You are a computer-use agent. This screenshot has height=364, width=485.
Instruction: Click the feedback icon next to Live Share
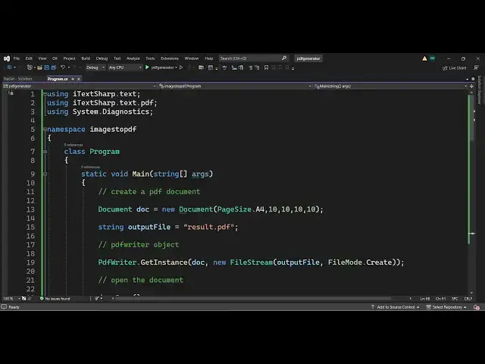point(477,67)
